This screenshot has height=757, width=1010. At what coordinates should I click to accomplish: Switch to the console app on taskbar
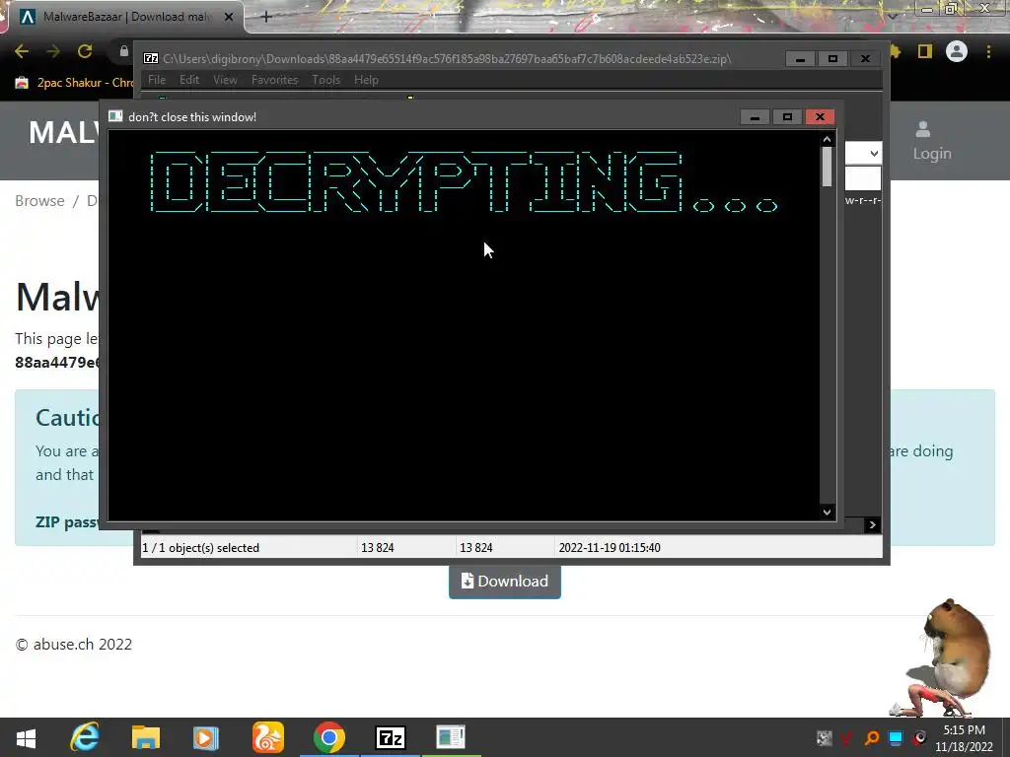point(450,737)
